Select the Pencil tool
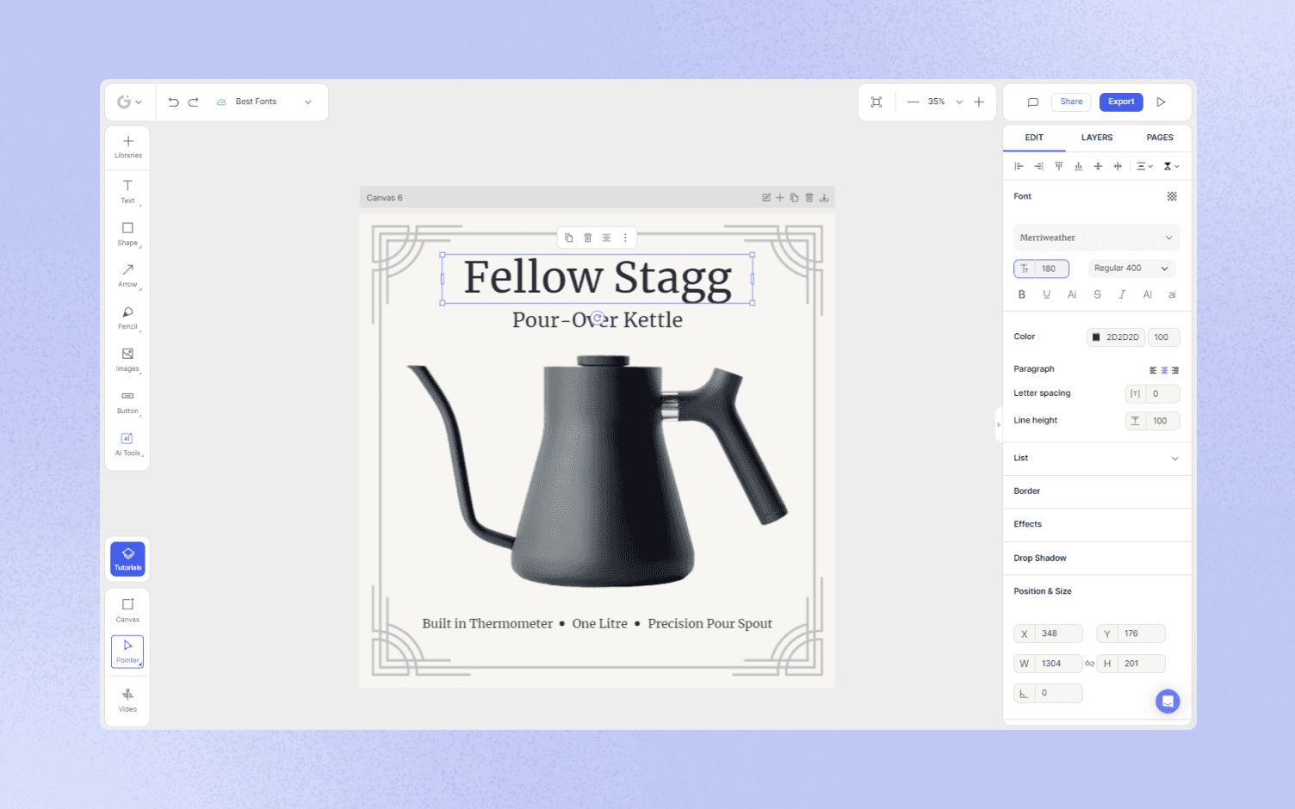Viewport: 1295px width, 809px height. coord(127,318)
